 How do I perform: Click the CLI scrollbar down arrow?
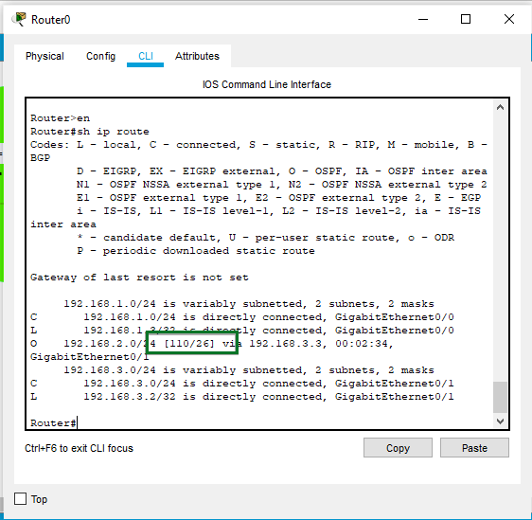pos(500,421)
